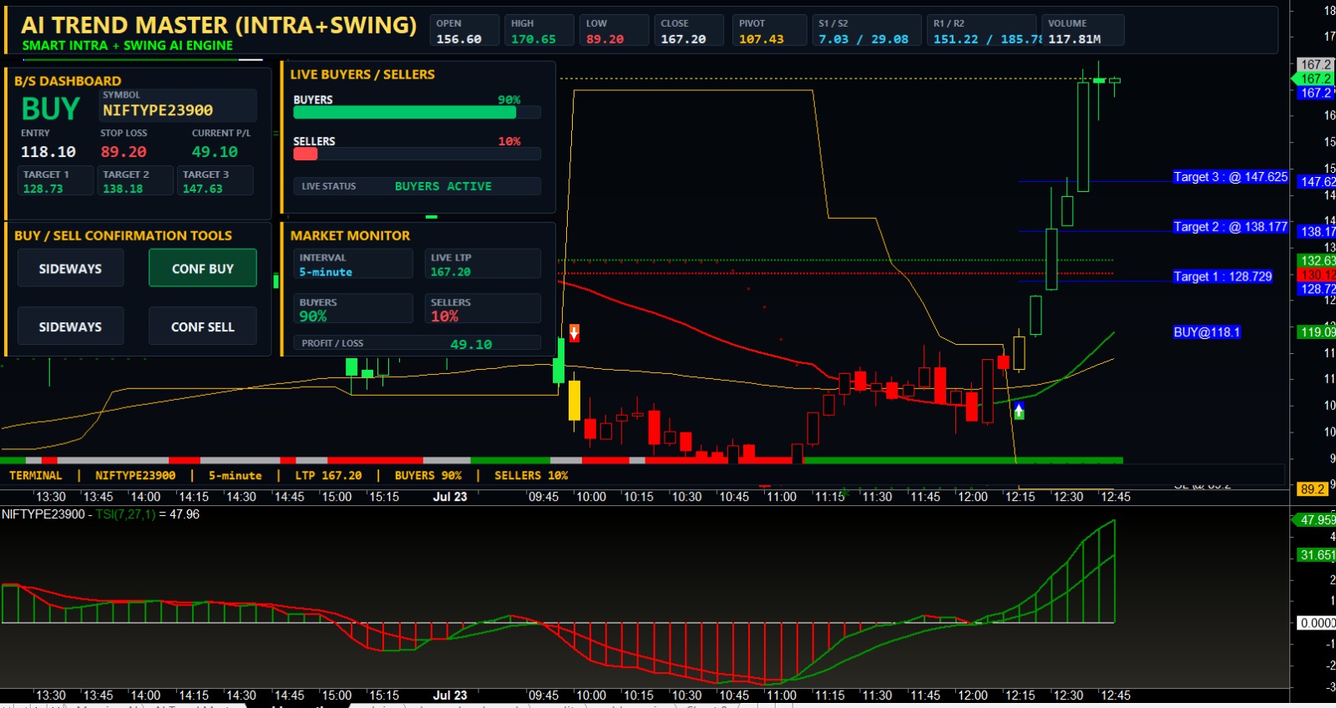This screenshot has width=1336, height=708.
Task: Click the CLOSE 167.20 header cell
Action: [x=689, y=31]
